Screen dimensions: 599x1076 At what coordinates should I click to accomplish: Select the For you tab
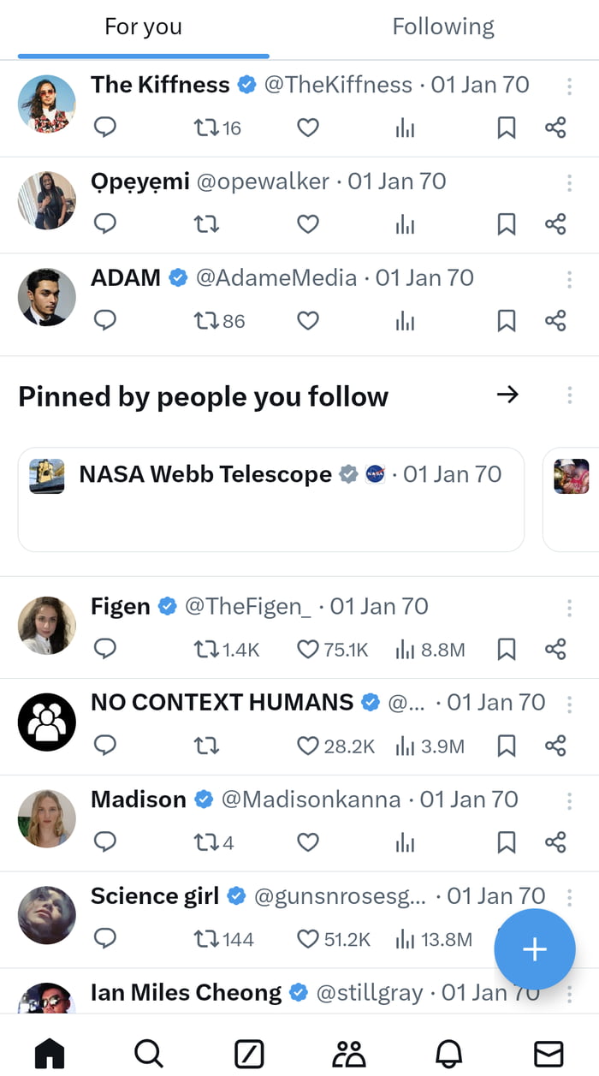[143, 27]
